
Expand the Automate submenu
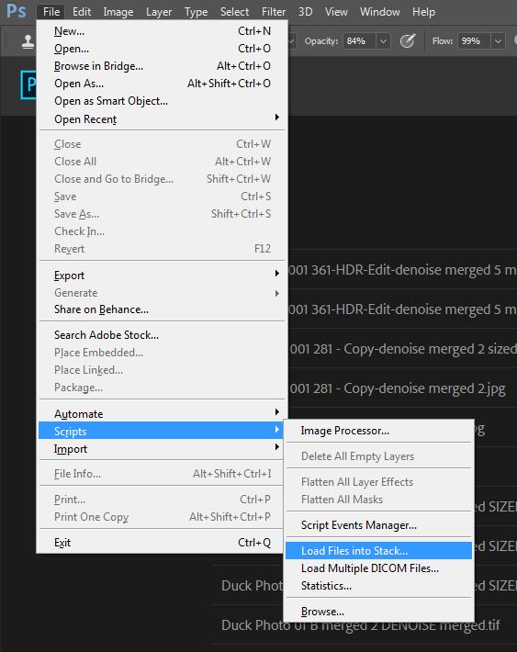point(163,414)
